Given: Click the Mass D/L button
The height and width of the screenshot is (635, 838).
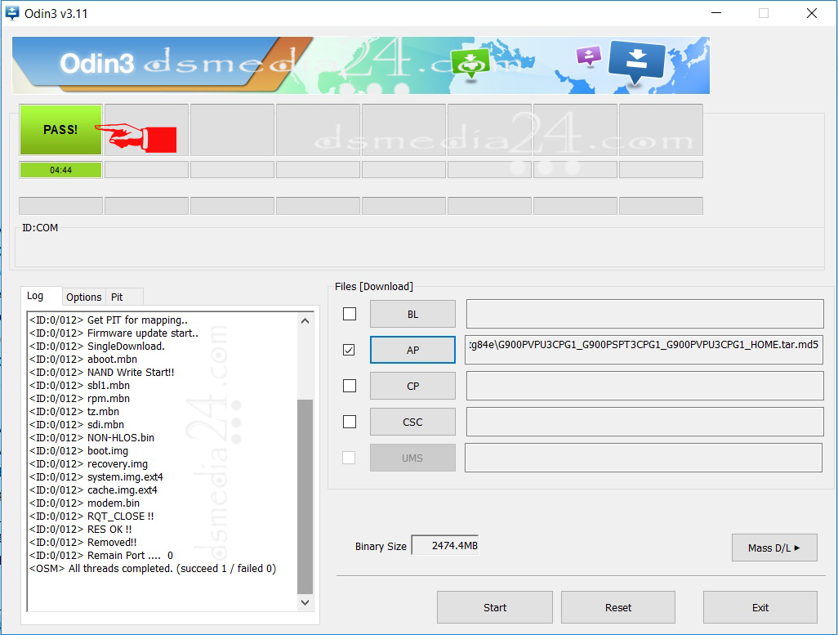Looking at the screenshot, I should (x=773, y=548).
